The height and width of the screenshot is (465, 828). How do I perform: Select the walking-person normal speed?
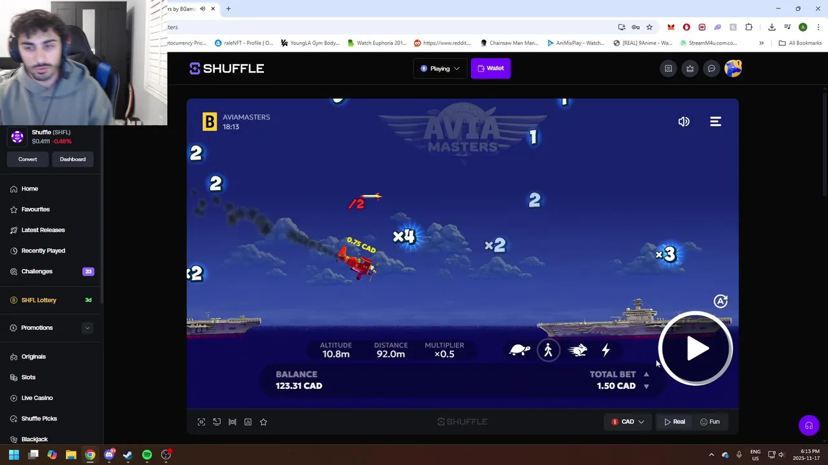(x=549, y=350)
